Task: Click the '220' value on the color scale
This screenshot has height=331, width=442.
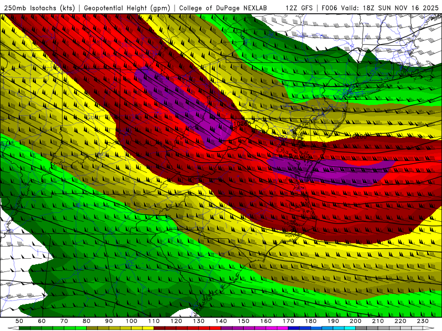Action: tap(400, 321)
